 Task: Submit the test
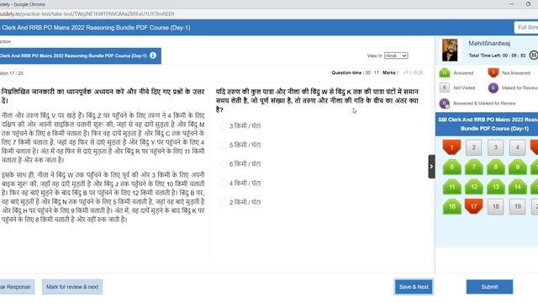pyautogui.click(x=489, y=287)
